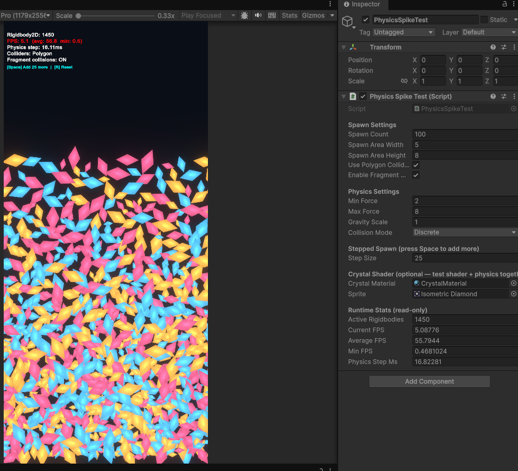This screenshot has width=518, height=471.
Task: Uncheck Enable Fragment collisions checkbox
Action: pyautogui.click(x=416, y=175)
